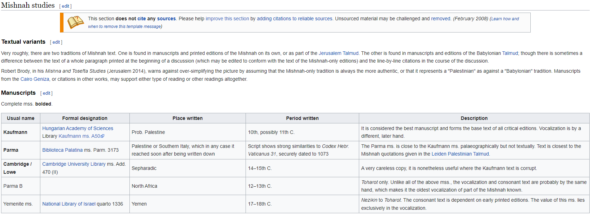Click the 'Usual name' column header

(x=21, y=119)
